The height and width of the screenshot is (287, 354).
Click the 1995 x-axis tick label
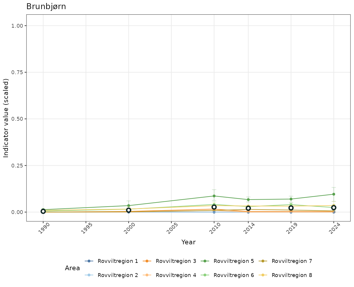click(86, 228)
